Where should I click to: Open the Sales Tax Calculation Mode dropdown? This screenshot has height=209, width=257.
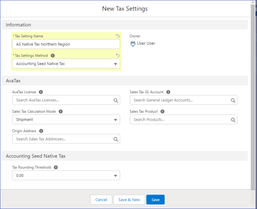point(116,119)
